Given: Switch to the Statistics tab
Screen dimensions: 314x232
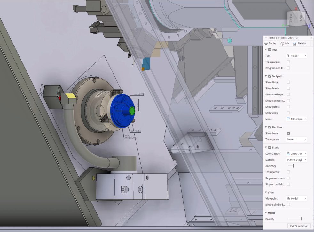Looking at the screenshot, I should pos(300,43).
